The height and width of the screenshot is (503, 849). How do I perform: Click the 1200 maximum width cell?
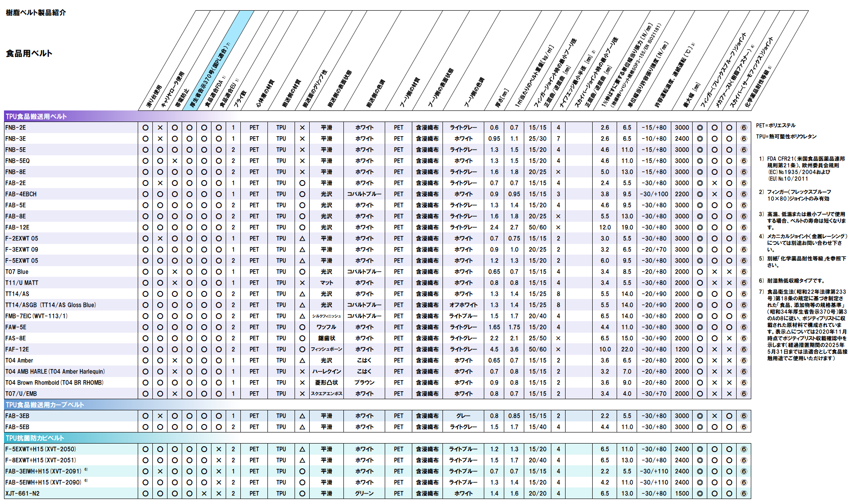(682, 350)
